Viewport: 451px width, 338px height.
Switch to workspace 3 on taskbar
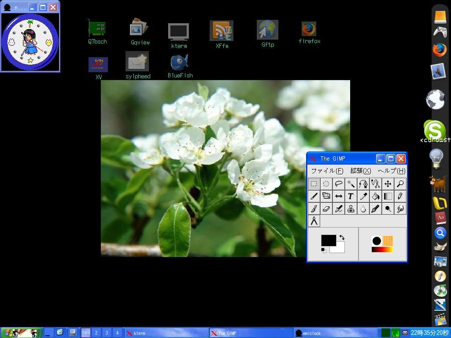tap(107, 333)
